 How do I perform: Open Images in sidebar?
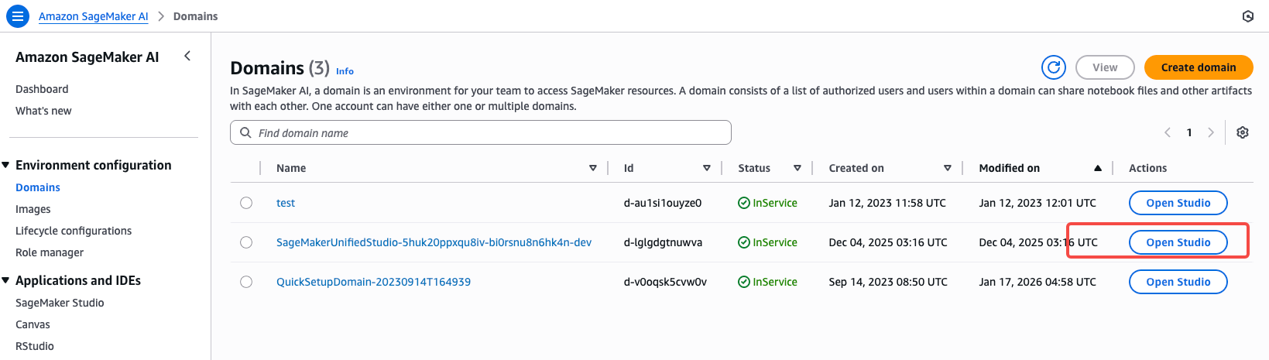click(33, 209)
